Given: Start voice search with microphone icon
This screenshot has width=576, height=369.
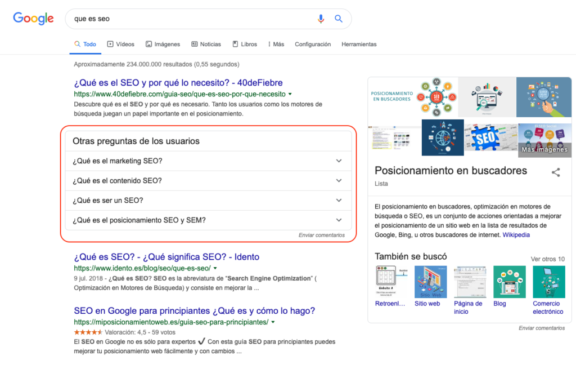Looking at the screenshot, I should 321,19.
